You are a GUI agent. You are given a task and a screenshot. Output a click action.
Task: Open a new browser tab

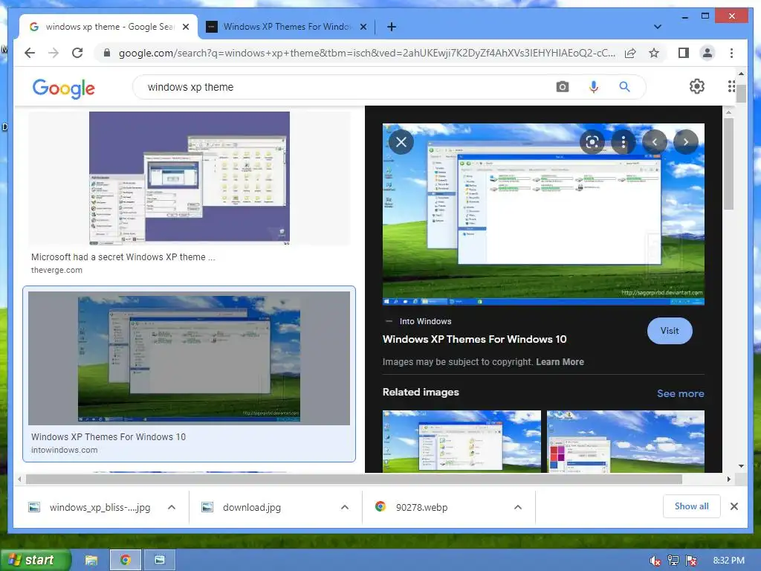click(392, 27)
